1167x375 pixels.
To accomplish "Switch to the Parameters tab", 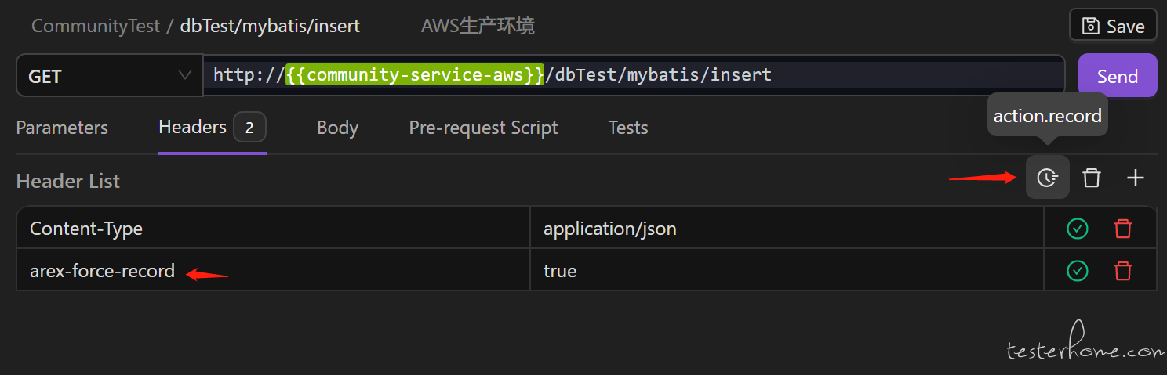I will 62,128.
